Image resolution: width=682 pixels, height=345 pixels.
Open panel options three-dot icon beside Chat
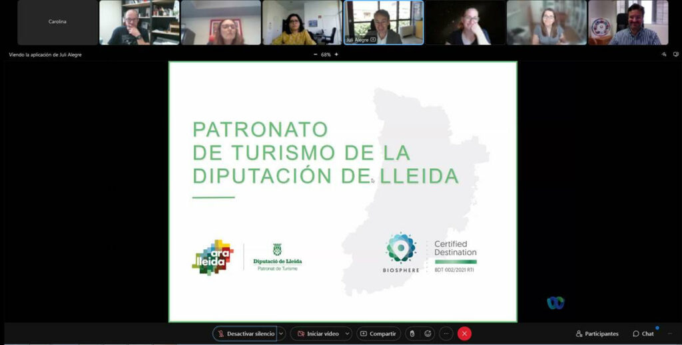(x=670, y=334)
